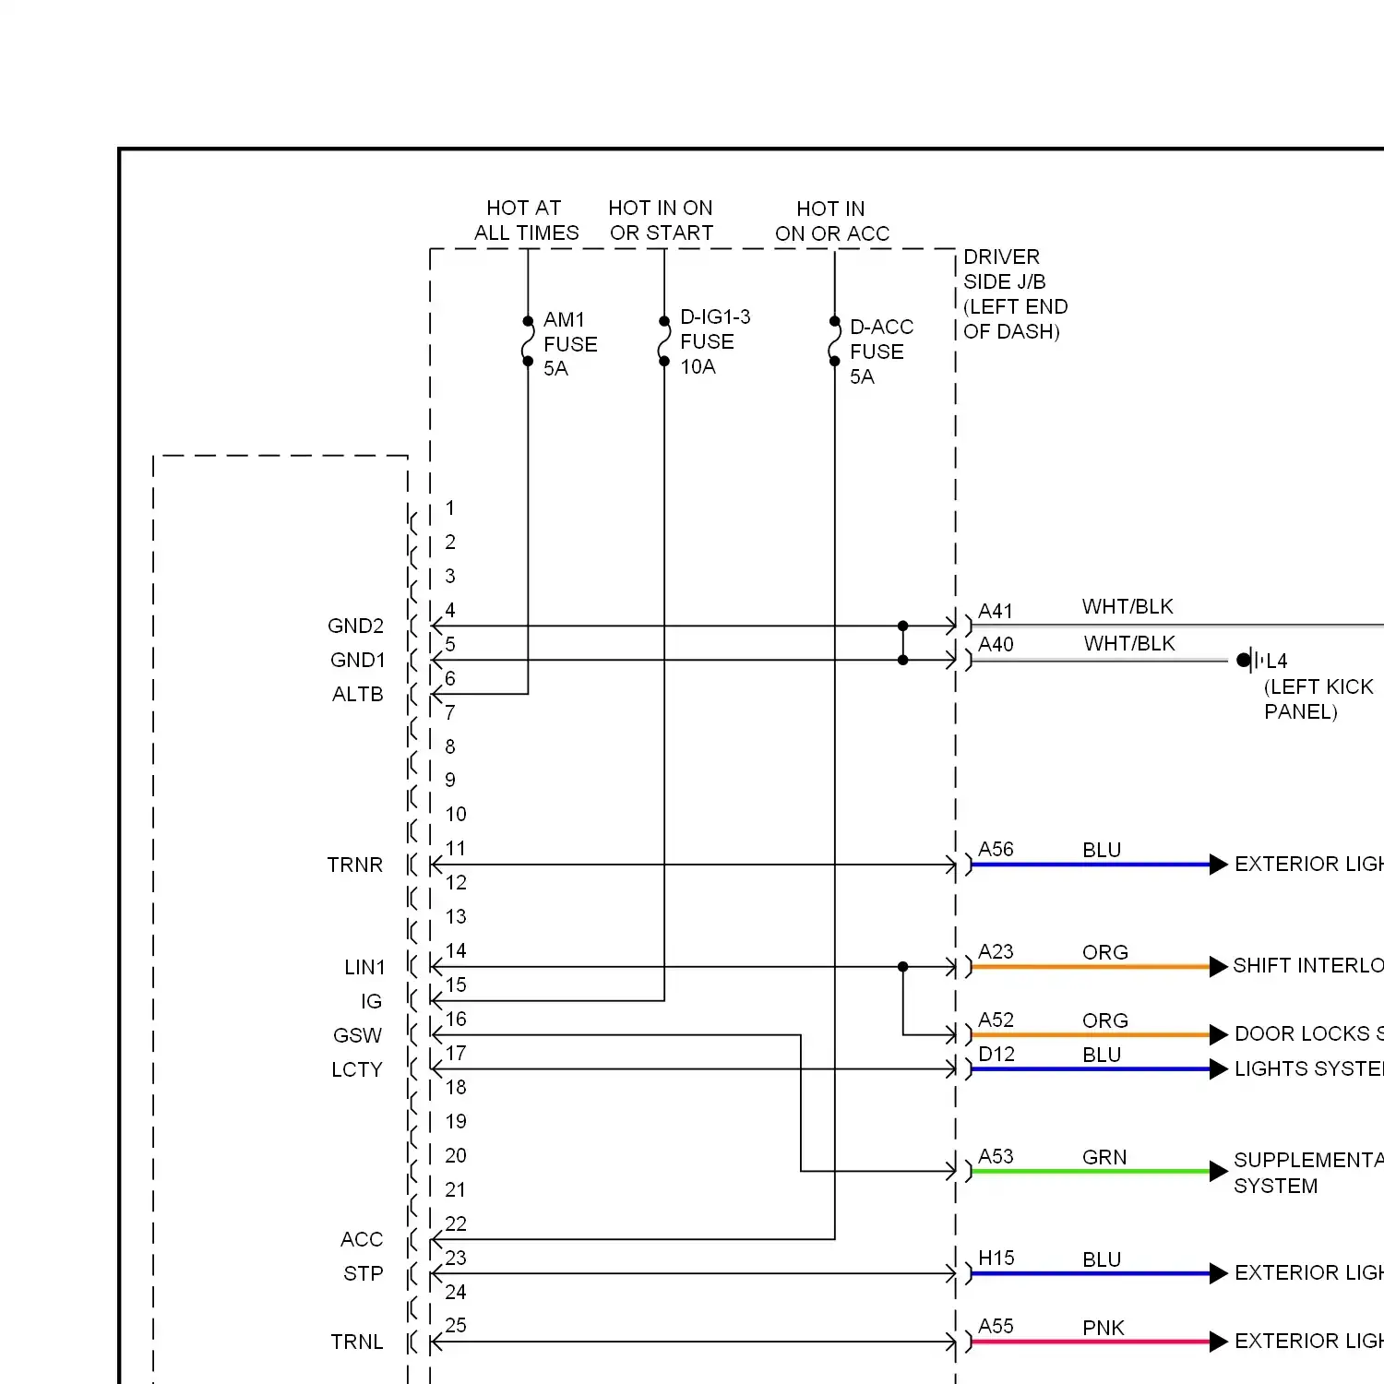Click GRN text on the A53 wire
Image resolution: width=1384 pixels, height=1384 pixels.
coord(1104,1157)
